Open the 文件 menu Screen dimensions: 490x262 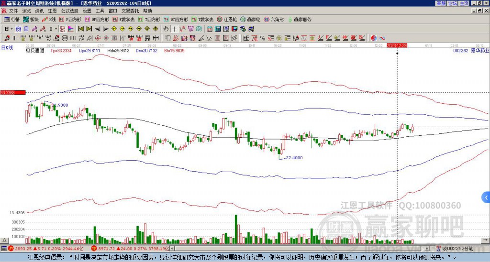coord(13,11)
